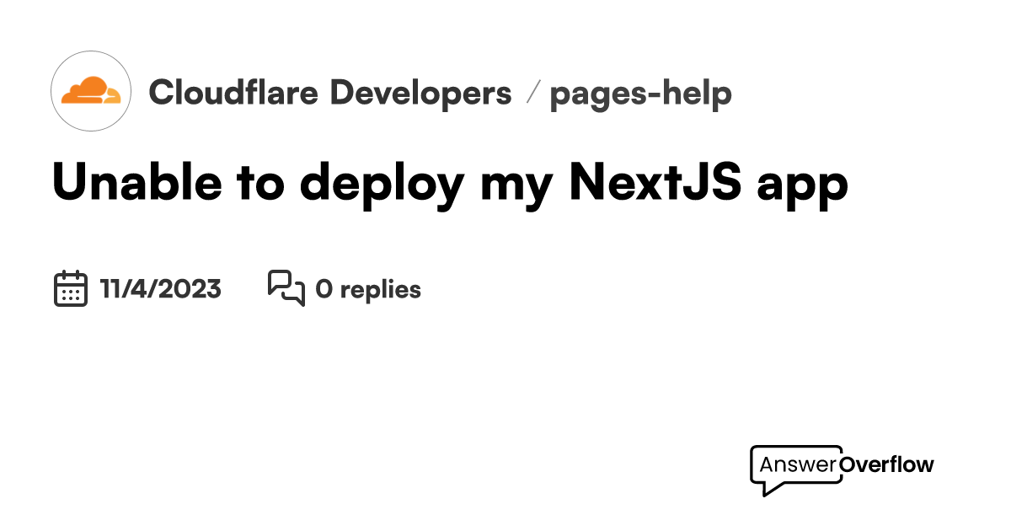1011x531 pixels.
Task: Click the speech bubbles replies icon
Action: click(x=286, y=287)
